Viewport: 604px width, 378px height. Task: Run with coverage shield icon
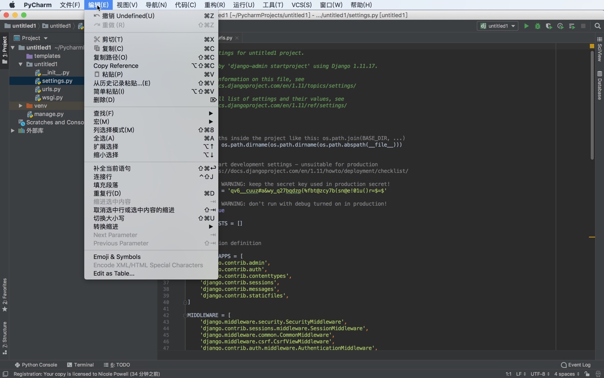point(549,26)
